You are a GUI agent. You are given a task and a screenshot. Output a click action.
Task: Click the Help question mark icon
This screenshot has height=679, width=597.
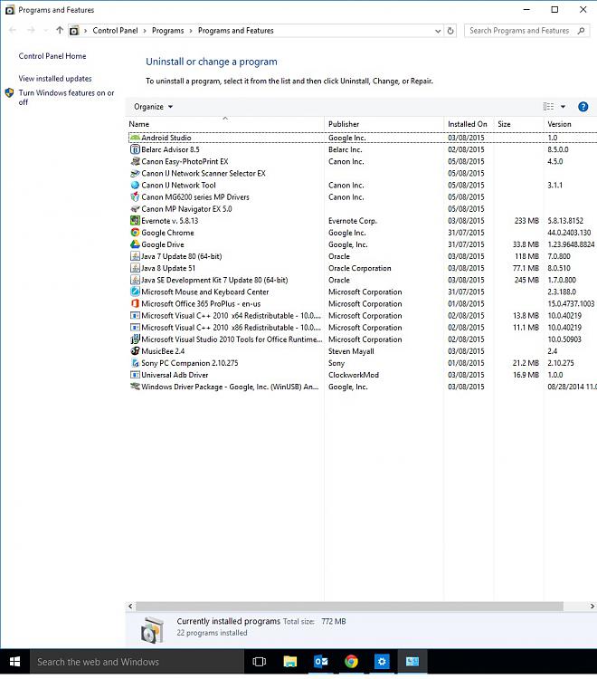click(583, 107)
